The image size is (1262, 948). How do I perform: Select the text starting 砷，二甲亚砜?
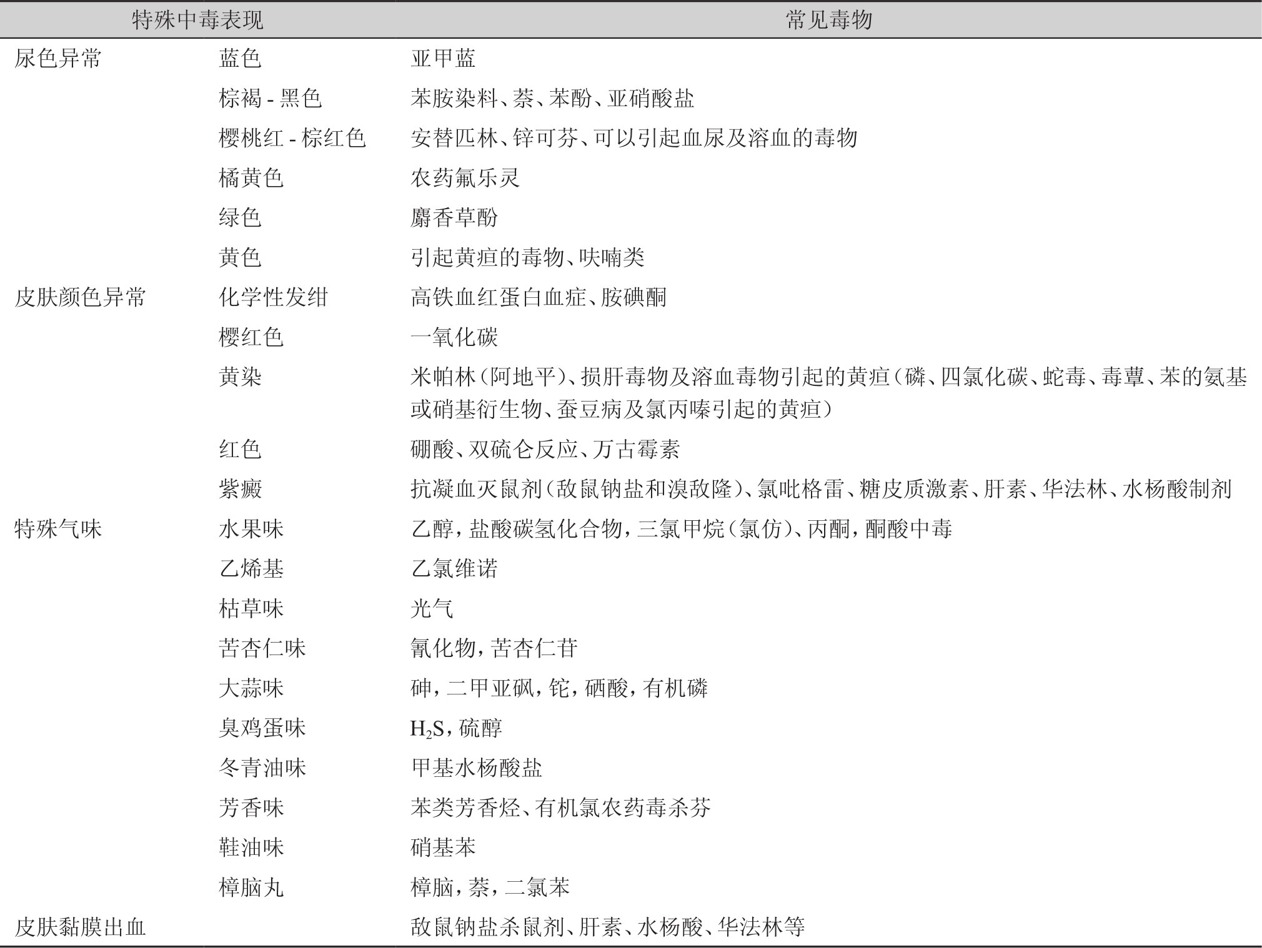point(559,689)
